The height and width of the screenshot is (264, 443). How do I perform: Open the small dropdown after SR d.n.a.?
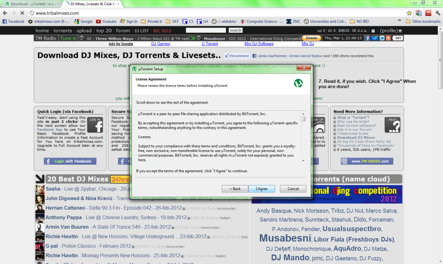[x=373, y=31]
